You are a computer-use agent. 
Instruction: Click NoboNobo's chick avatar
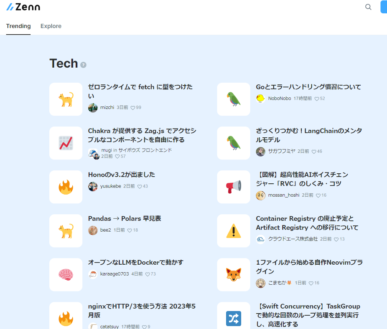[261, 99]
